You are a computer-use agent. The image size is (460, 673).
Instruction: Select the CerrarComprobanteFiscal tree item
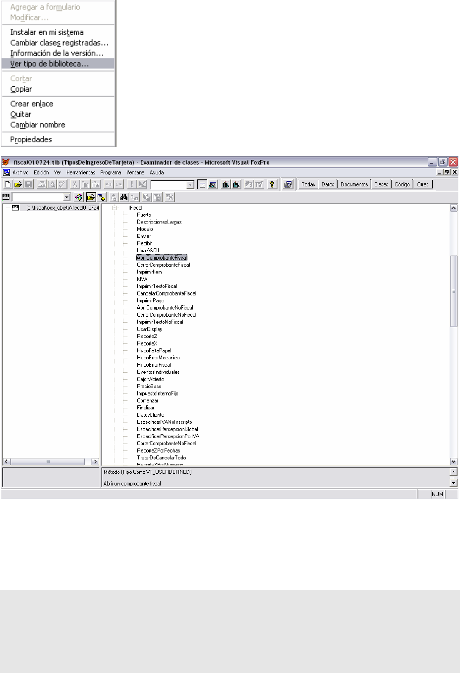coord(164,265)
